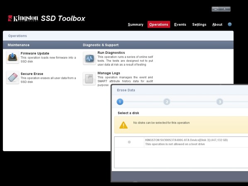Screen dimensions: 248x186
Task: Open the About tab
Action: point(217,24)
